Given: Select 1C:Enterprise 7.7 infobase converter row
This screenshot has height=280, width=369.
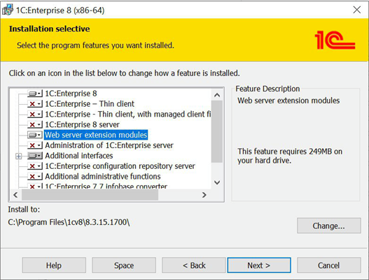Looking at the screenshot, I should click(106, 186).
